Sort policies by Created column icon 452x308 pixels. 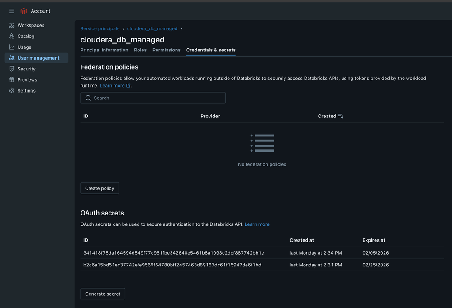(x=340, y=116)
